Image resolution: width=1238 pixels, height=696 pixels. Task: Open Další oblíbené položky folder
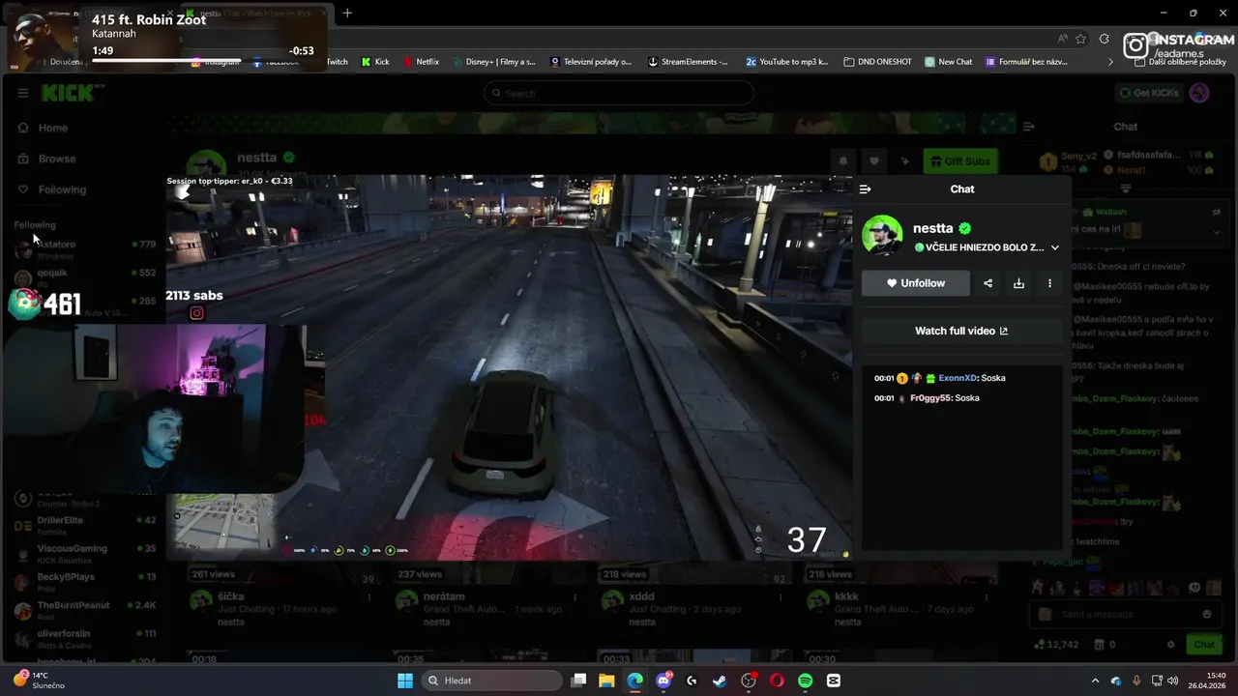[x=1180, y=62]
